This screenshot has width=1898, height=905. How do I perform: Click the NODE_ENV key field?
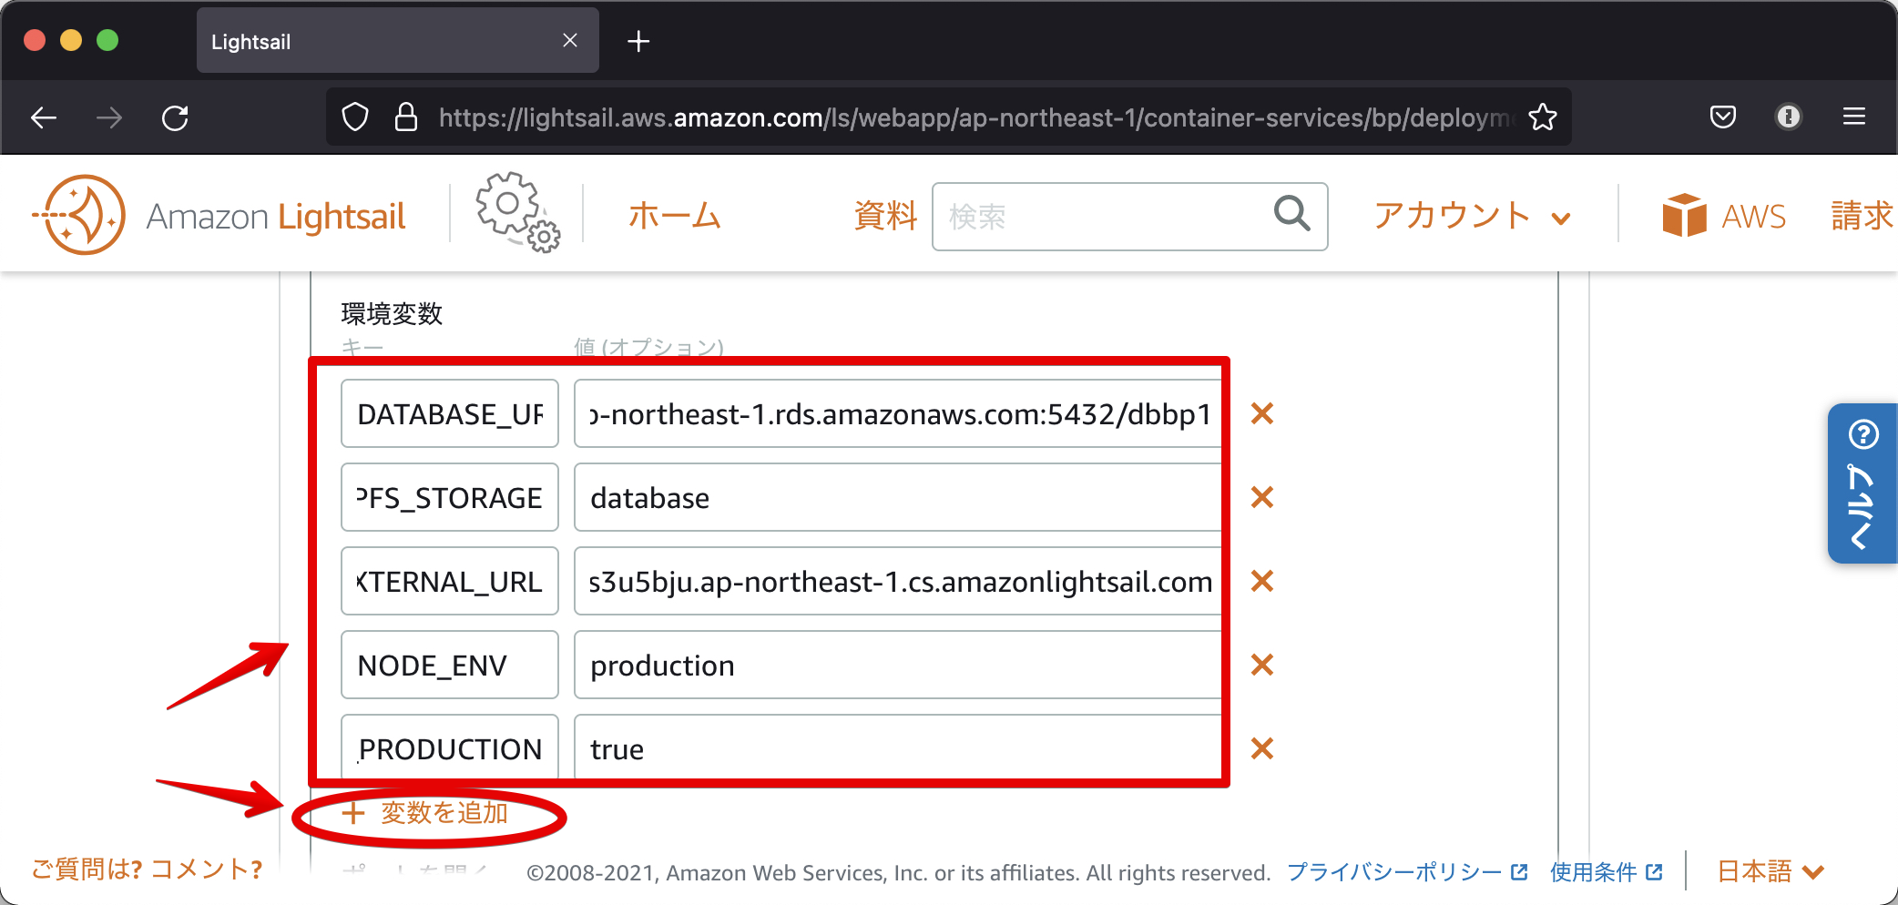tap(450, 665)
